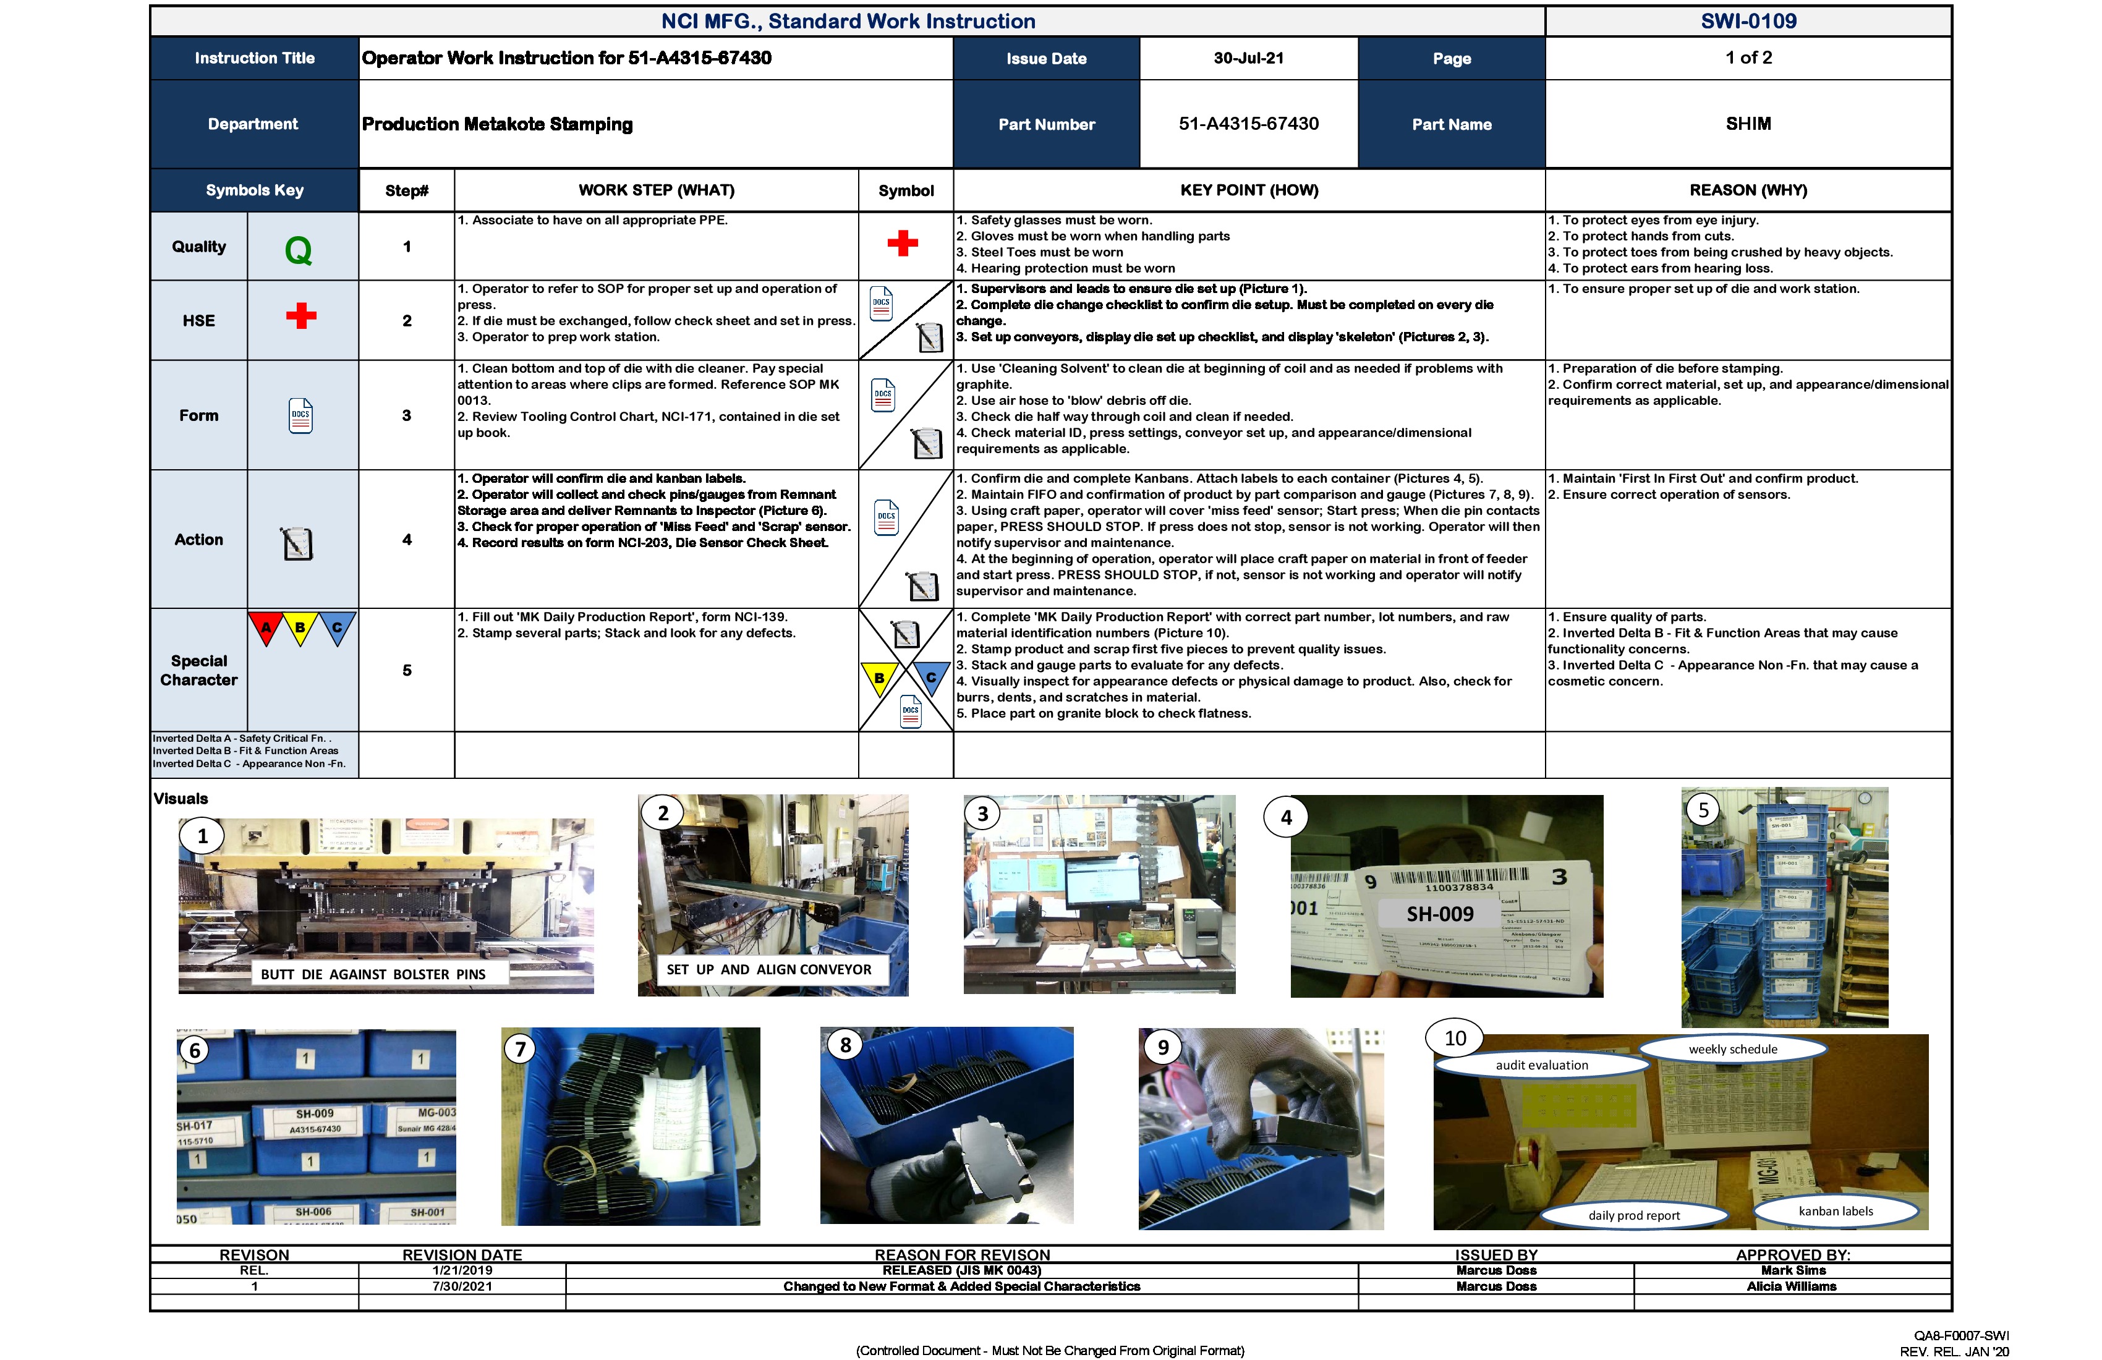Select the DOCS form icon in Symbols Key

click(x=301, y=415)
